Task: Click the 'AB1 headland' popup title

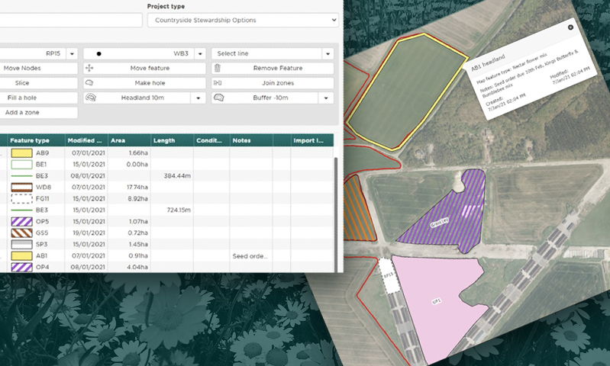Action: point(488,63)
